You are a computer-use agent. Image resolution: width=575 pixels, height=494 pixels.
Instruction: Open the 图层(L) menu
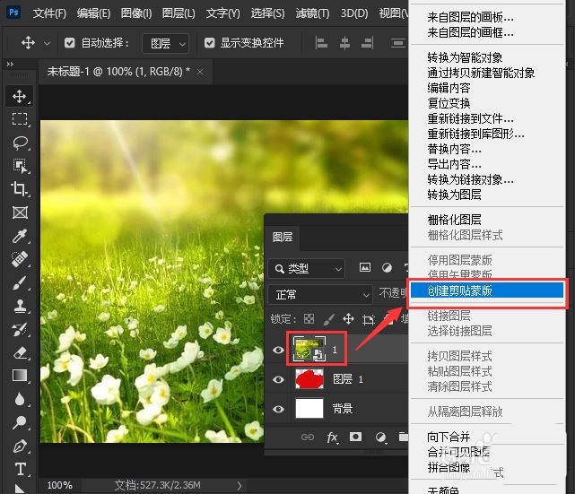[179, 13]
